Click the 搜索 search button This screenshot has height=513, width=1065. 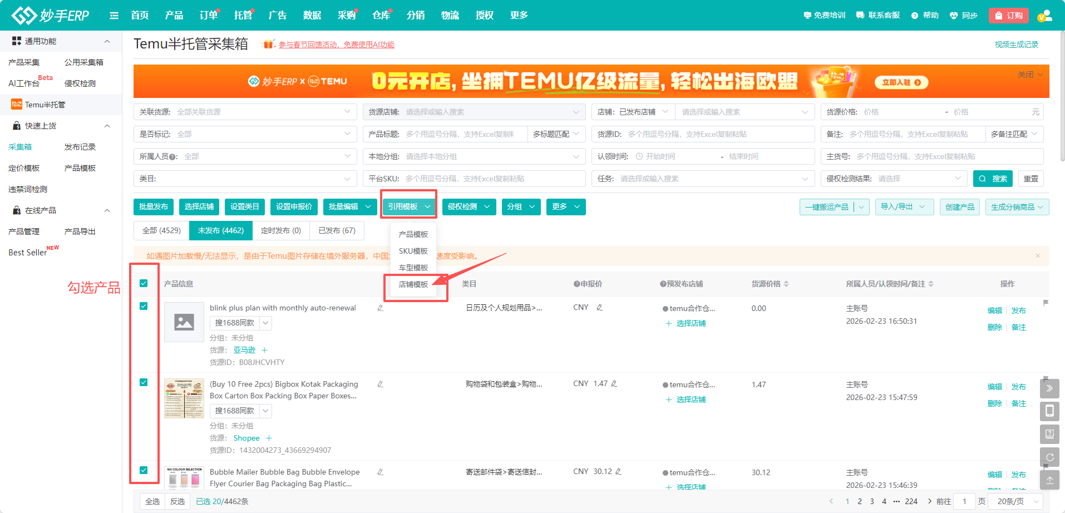[x=993, y=179]
